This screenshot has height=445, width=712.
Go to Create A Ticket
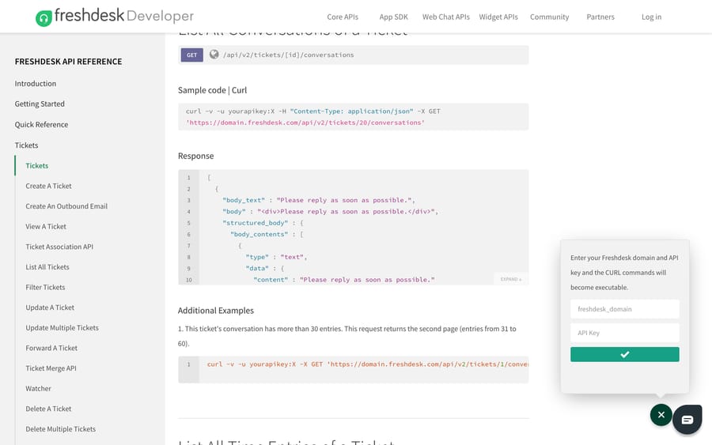[x=48, y=186]
